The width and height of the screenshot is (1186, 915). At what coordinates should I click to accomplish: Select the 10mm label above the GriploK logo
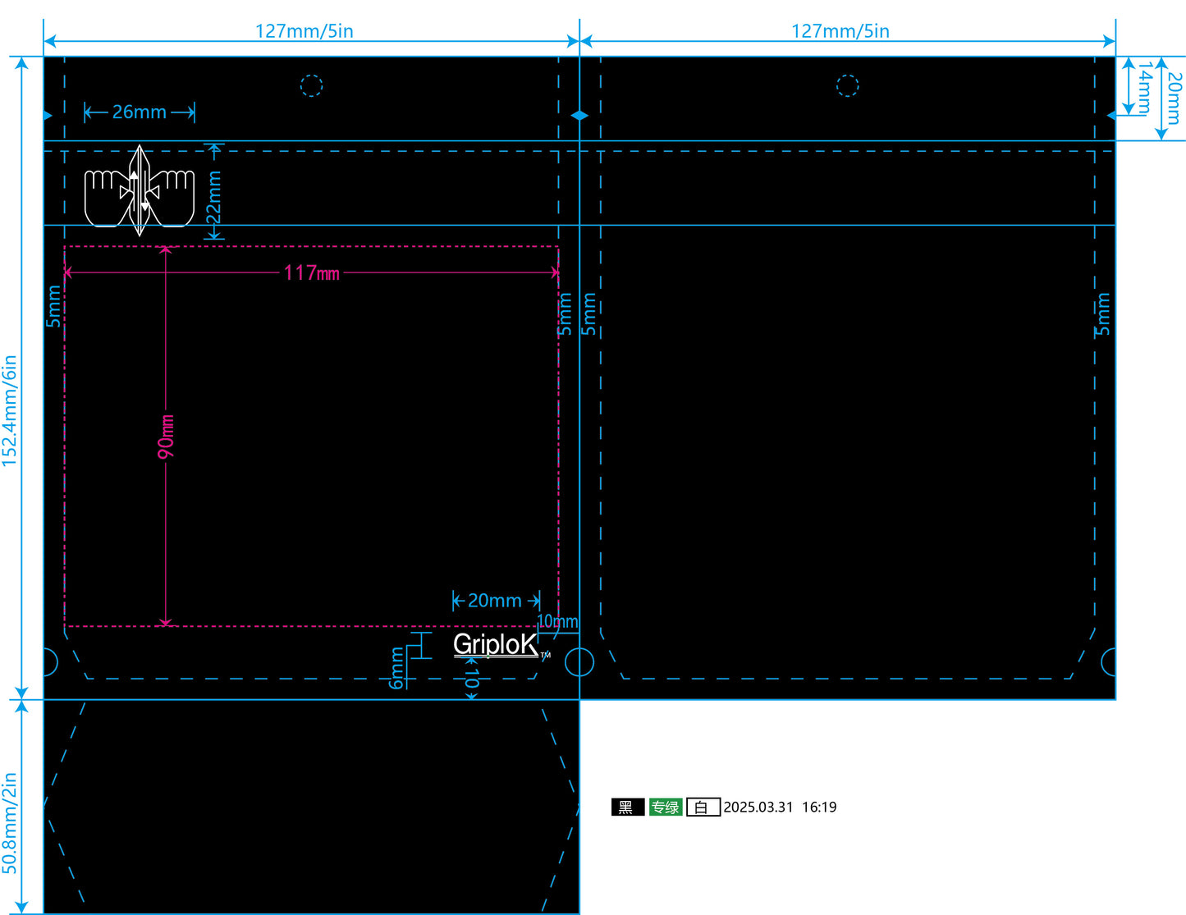[557, 621]
